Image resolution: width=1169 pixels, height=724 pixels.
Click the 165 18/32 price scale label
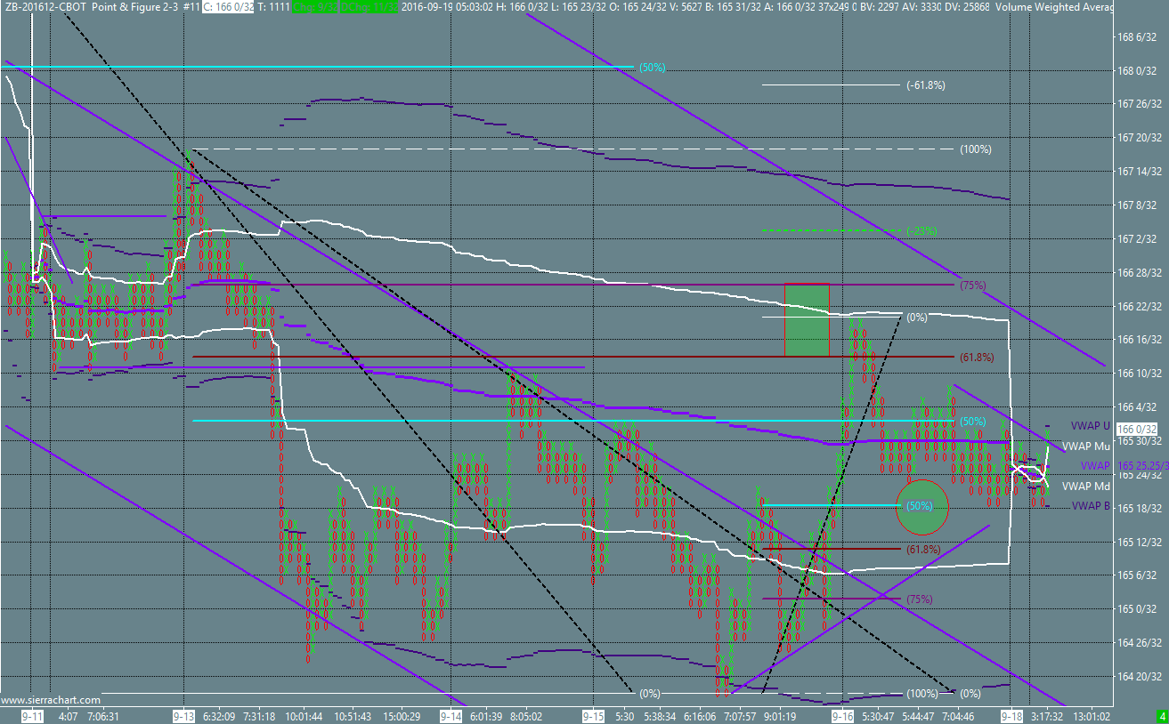[x=1141, y=508]
